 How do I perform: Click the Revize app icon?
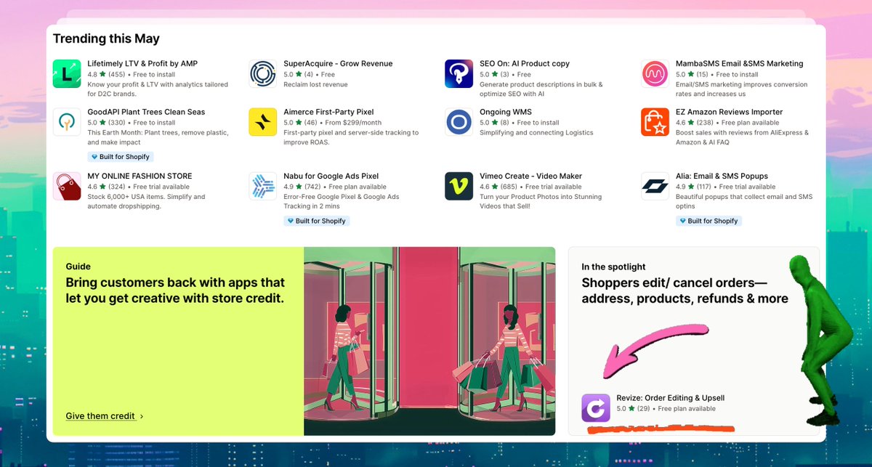click(596, 408)
